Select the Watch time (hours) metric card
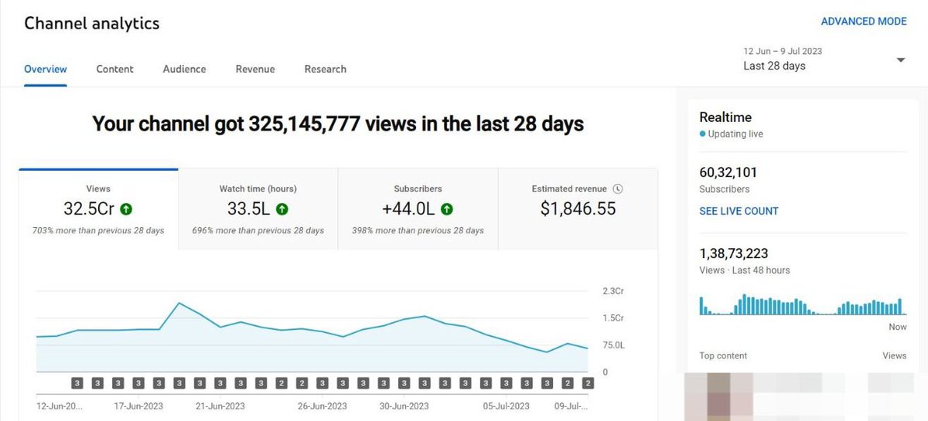 (258, 209)
